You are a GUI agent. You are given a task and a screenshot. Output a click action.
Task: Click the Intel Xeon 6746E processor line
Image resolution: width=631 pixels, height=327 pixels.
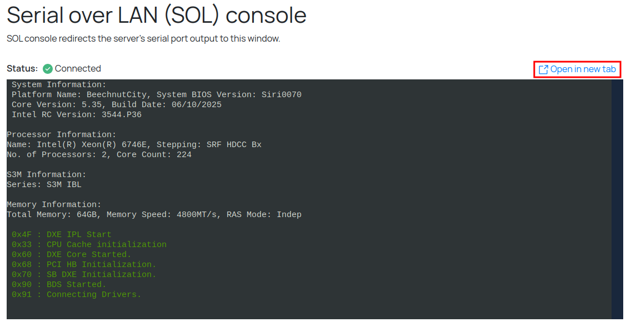point(134,145)
